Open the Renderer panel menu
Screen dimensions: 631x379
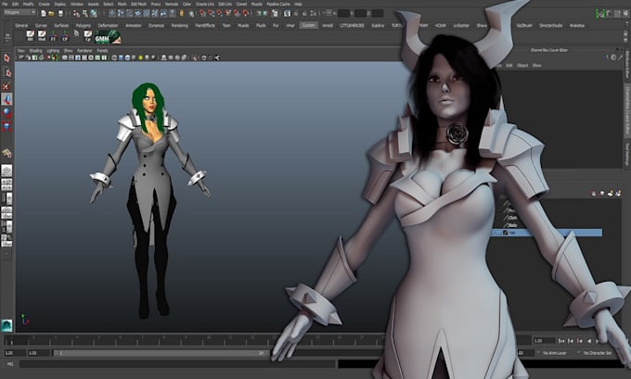coord(84,51)
